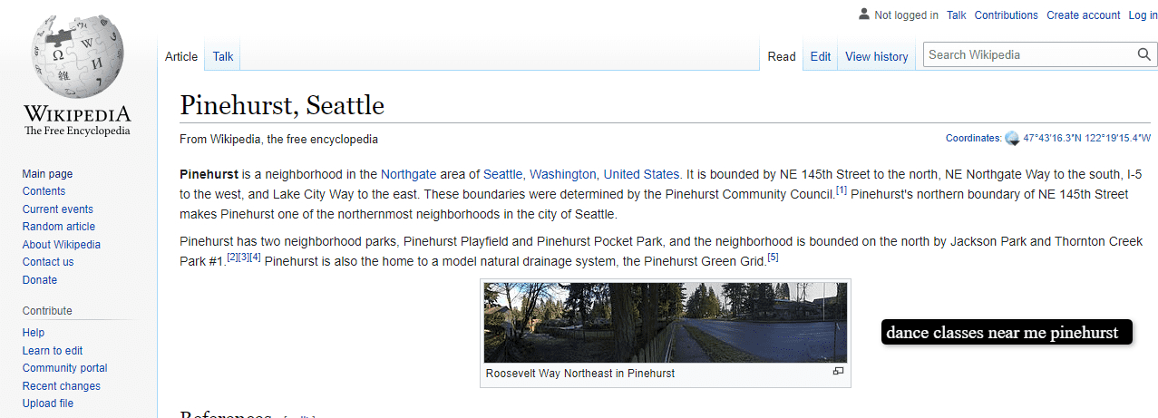Click citation reference [5]
1158x418 pixels.
point(773,258)
